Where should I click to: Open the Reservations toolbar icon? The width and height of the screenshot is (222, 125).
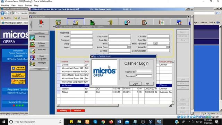(58, 22)
